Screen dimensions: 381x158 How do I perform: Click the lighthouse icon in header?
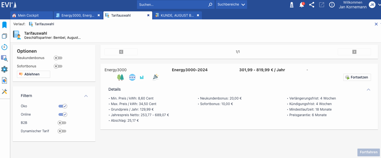coord(292,5)
